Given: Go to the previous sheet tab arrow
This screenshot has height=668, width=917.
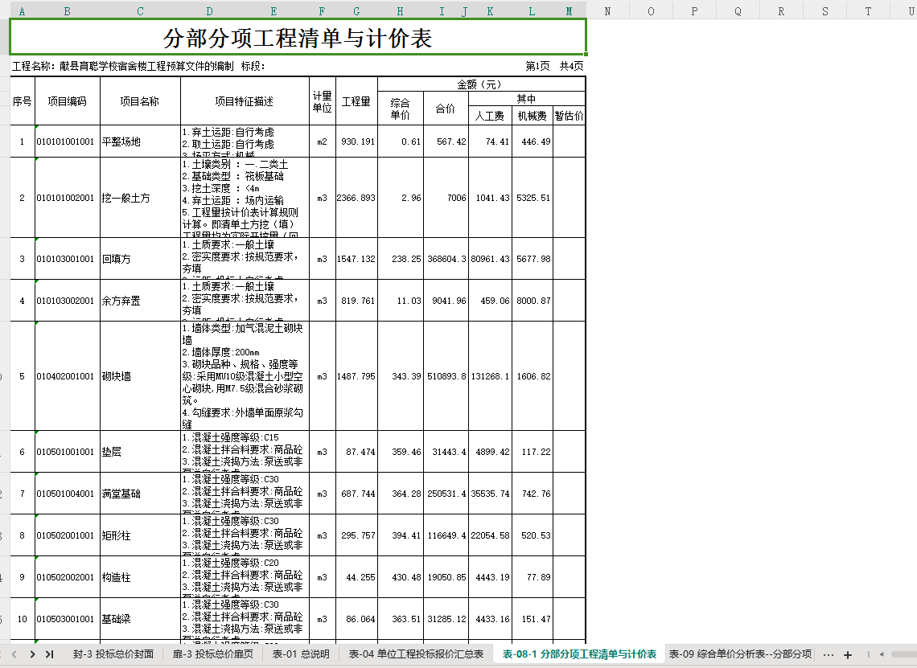Looking at the screenshot, I should coord(14,654).
